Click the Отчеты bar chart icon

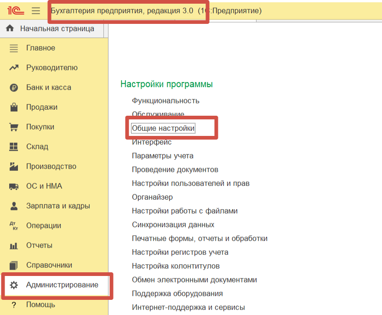tap(14, 246)
